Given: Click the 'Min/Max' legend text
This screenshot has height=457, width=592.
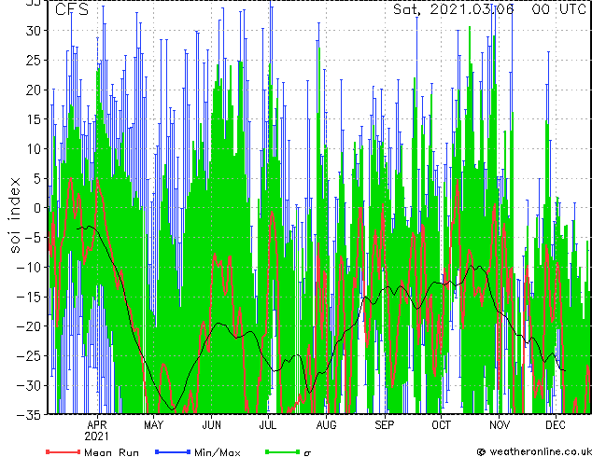Looking at the screenshot, I should 217,452.
